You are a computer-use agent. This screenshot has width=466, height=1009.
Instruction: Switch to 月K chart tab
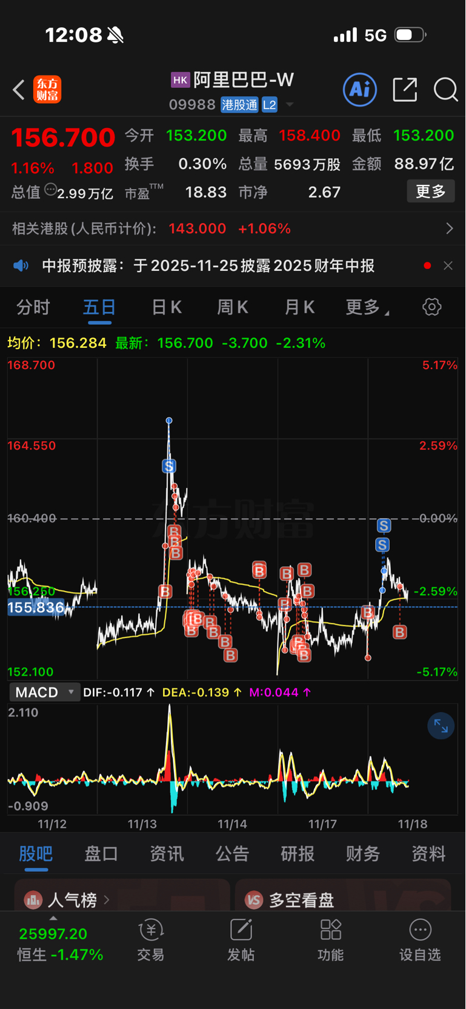[299, 307]
